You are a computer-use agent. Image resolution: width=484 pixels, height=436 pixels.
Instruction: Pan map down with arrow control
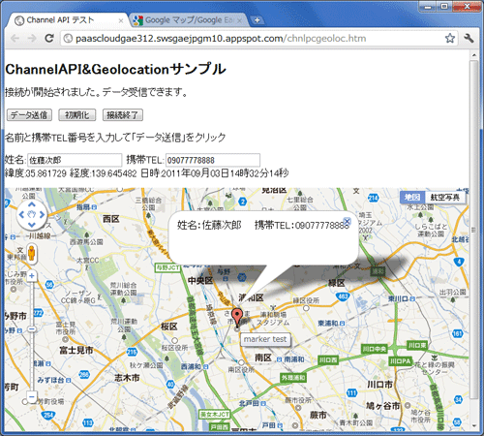[x=32, y=225]
